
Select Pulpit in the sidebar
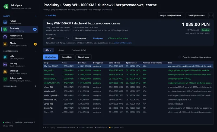(x=20, y=22)
